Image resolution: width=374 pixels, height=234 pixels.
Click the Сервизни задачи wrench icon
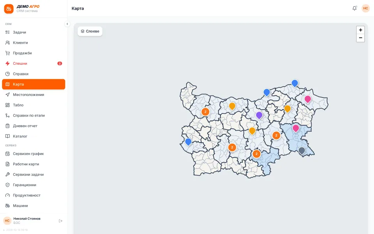pyautogui.click(x=8, y=175)
